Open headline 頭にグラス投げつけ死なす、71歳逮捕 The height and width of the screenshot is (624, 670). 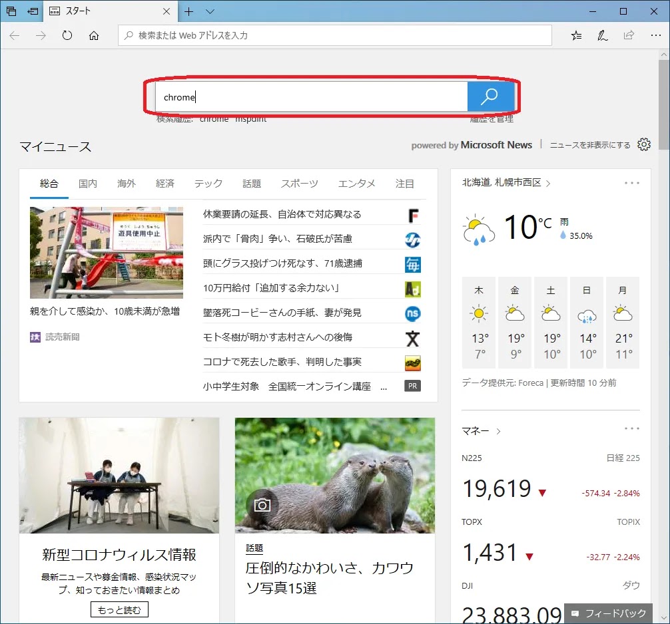[x=282, y=263]
